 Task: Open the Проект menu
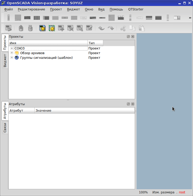[x=56, y=9]
